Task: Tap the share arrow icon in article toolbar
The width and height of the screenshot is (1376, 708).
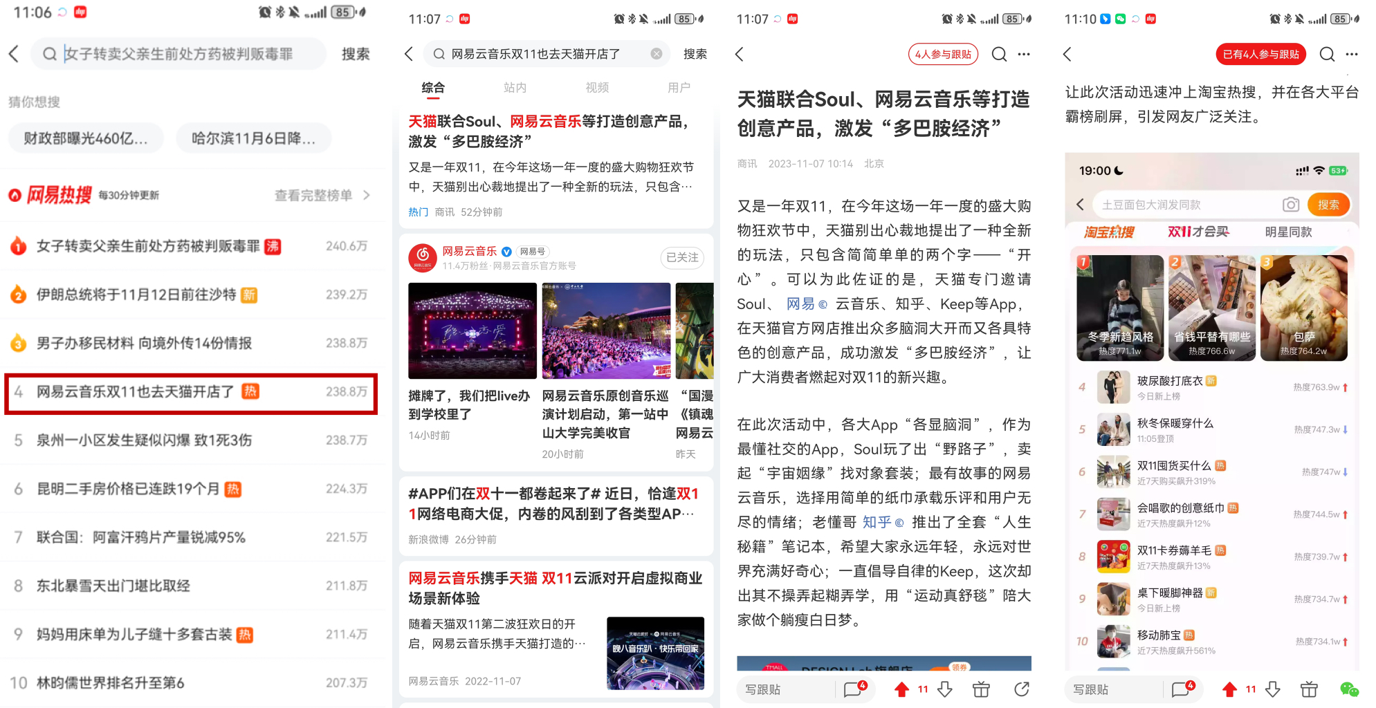Action: coord(1022,689)
